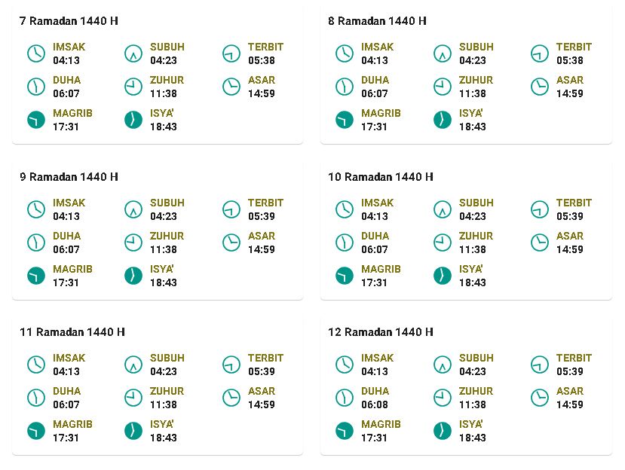Screen dimensions: 625x470
Task: Click Asar clock icon in 8 Ramadan card
Action: pos(540,87)
